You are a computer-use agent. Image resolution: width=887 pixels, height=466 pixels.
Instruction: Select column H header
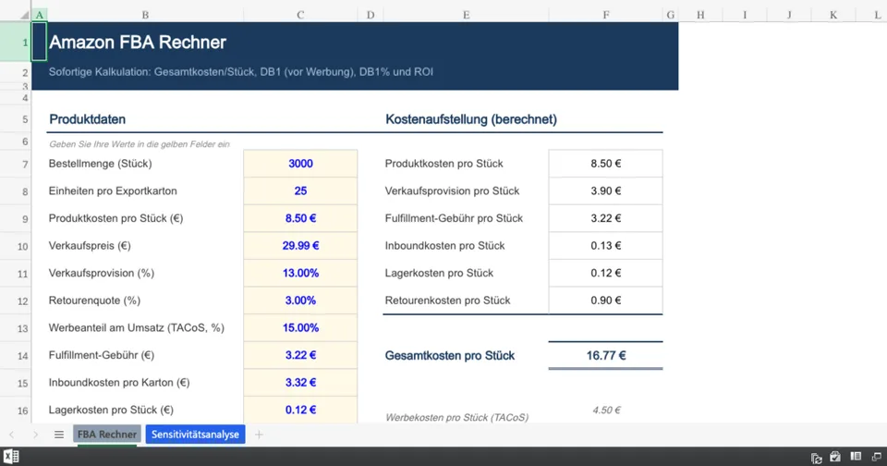[700, 15]
